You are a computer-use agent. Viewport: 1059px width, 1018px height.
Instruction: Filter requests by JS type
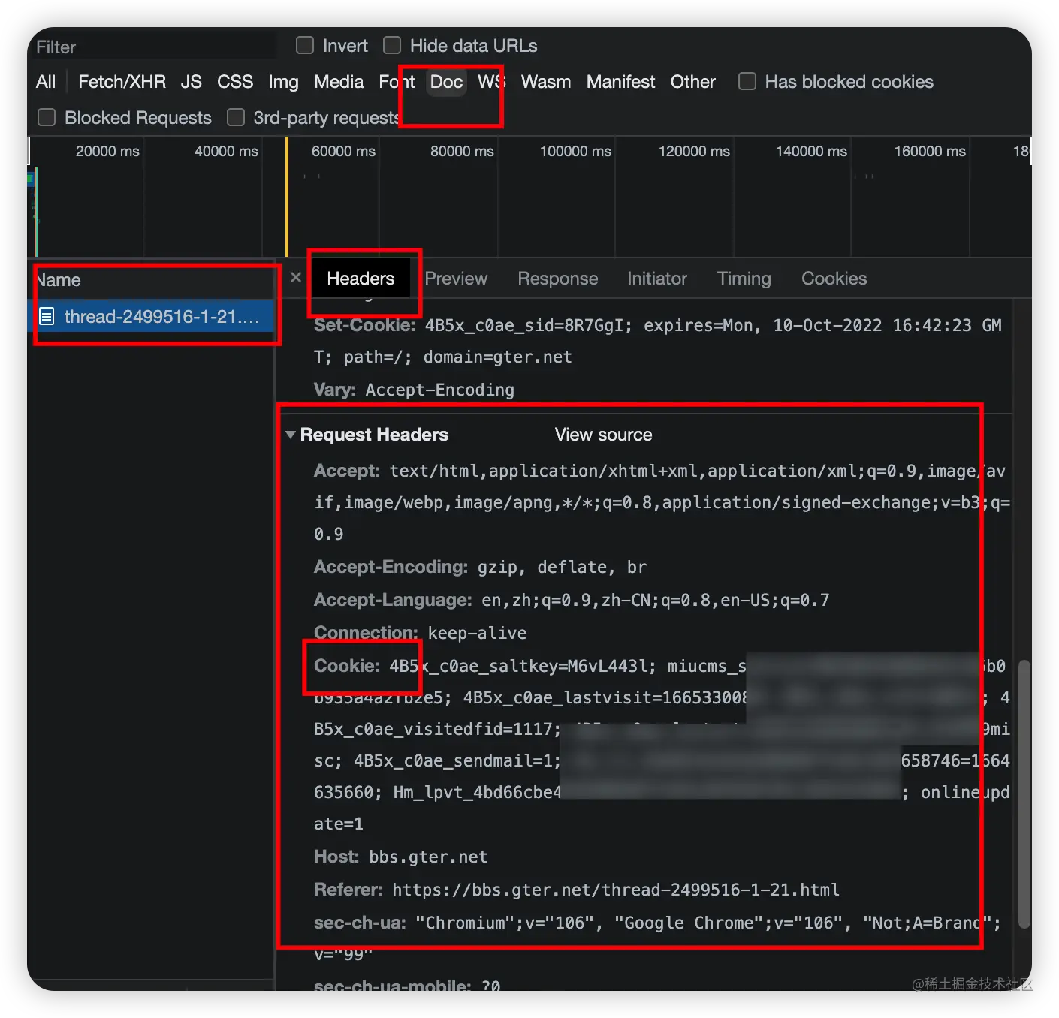coord(192,82)
